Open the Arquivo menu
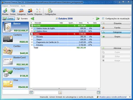The width and height of the screenshot is (133, 100). pyautogui.click(x=5, y=6)
